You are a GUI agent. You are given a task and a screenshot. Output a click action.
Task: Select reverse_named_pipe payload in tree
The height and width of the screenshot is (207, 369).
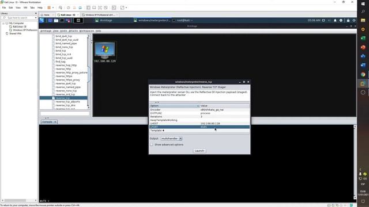[68, 87]
